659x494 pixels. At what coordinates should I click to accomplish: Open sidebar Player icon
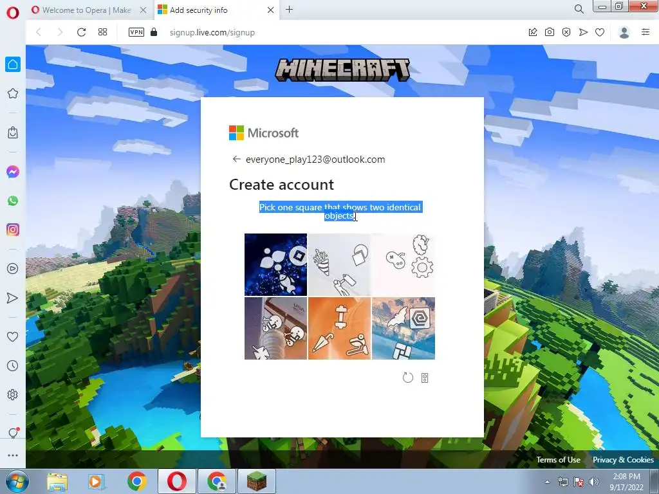click(x=13, y=269)
